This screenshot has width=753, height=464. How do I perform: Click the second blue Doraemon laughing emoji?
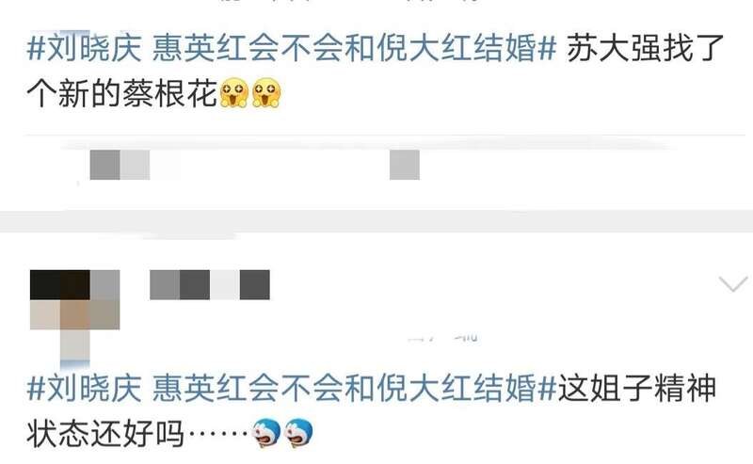click(x=298, y=433)
